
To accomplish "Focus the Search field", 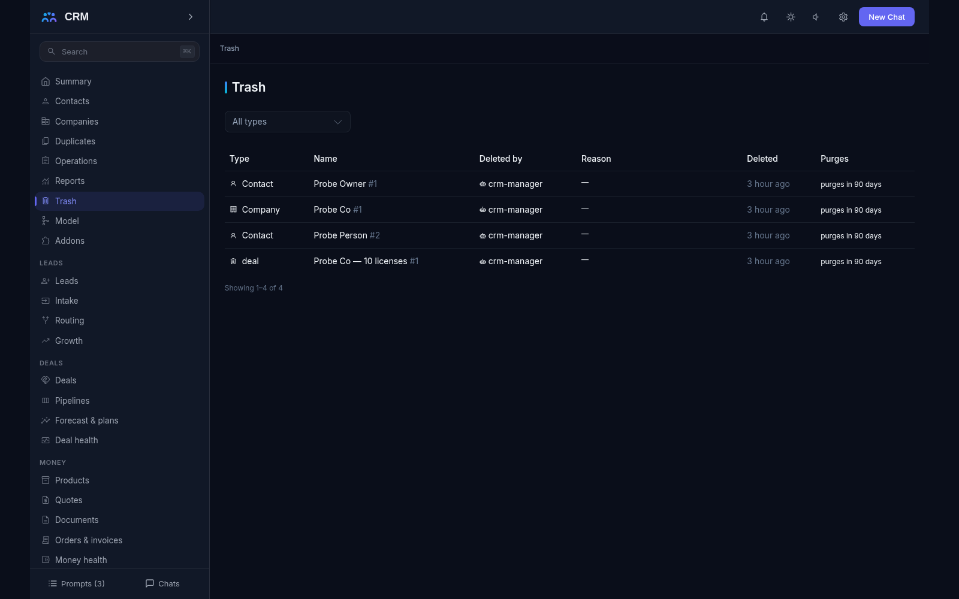I will click(x=119, y=52).
